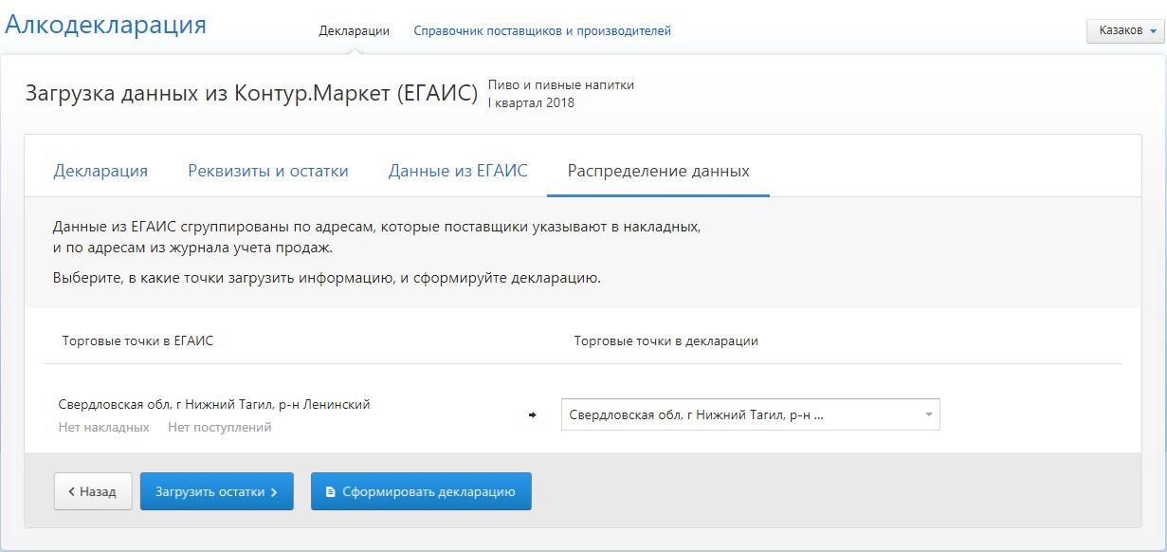Click the document icon on Сформировать декларацию

[x=330, y=492]
